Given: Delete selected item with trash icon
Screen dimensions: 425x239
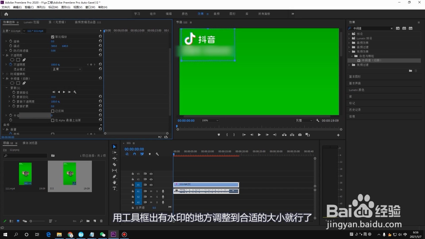Looking at the screenshot, I should pyautogui.click(x=101, y=221).
